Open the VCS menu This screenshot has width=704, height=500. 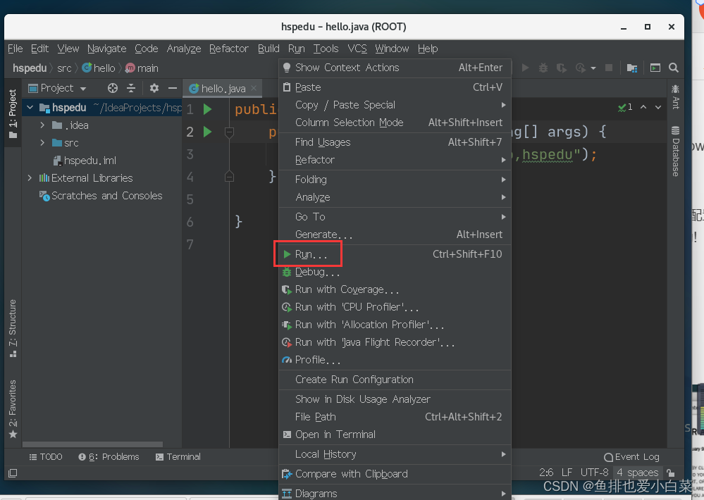click(357, 49)
